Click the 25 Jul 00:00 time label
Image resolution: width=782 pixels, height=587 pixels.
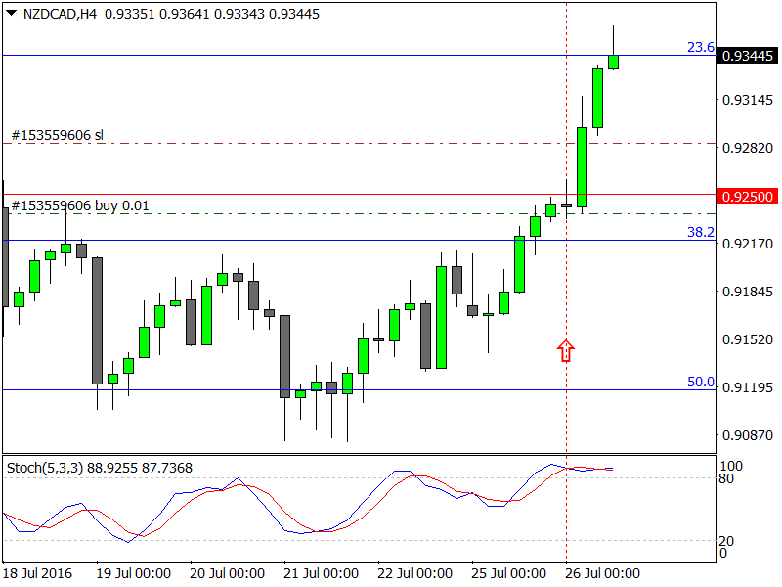pos(508,573)
